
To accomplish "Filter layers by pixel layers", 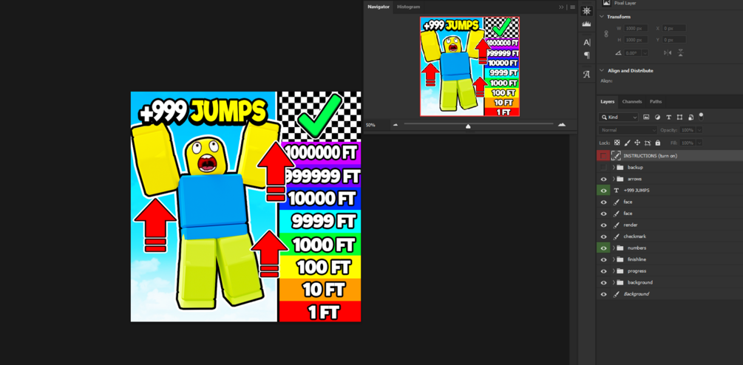I will pos(647,117).
